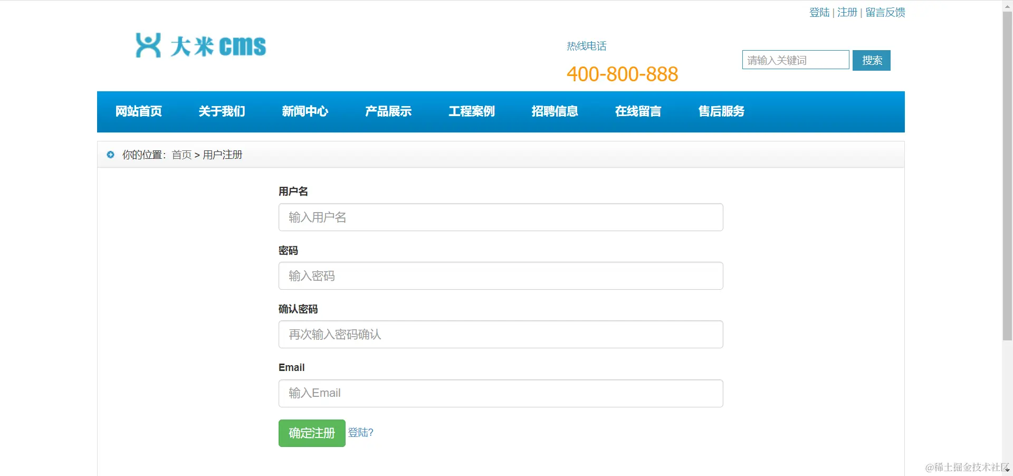This screenshot has height=476, width=1013.
Task: Click 首页 in the breadcrumb
Action: 181,155
